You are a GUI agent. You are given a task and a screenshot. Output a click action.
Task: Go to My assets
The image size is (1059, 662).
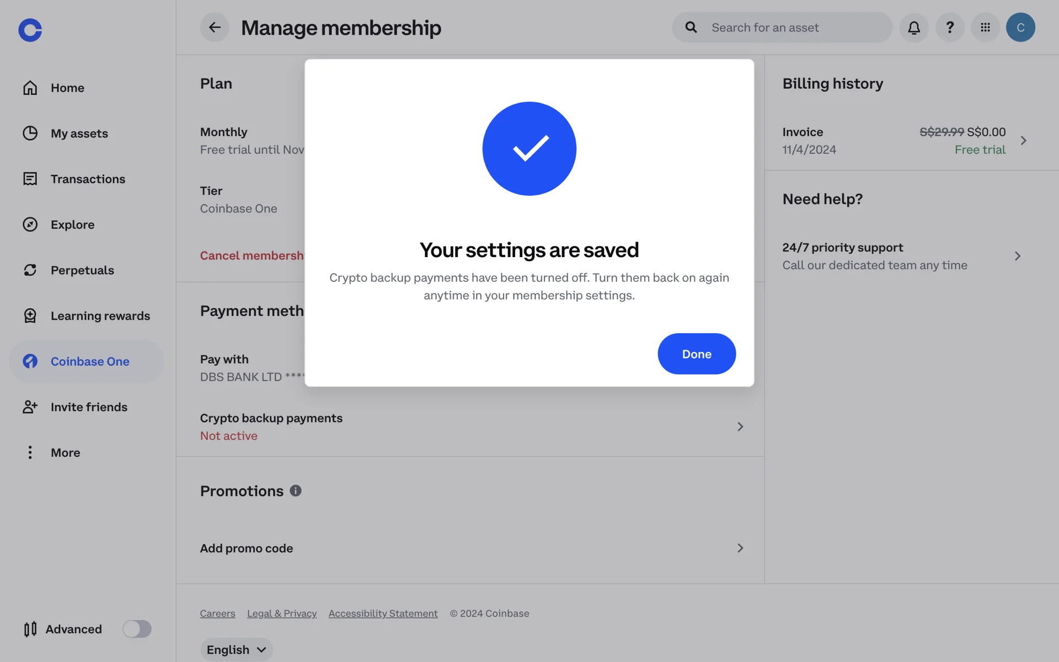(x=79, y=134)
